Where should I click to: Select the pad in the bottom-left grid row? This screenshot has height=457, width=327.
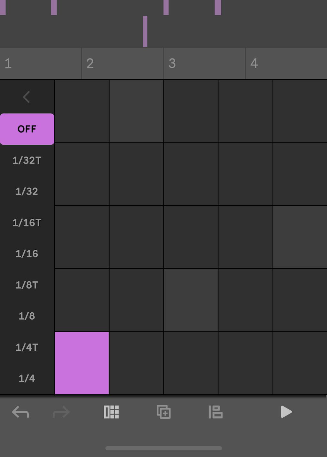[82, 363]
